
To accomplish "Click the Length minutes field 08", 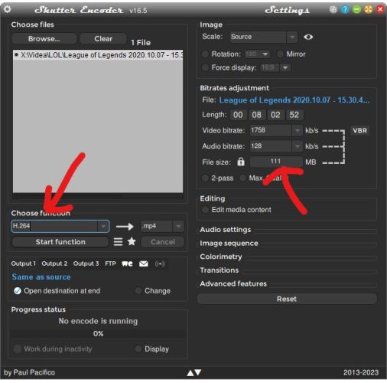I will 257,115.
